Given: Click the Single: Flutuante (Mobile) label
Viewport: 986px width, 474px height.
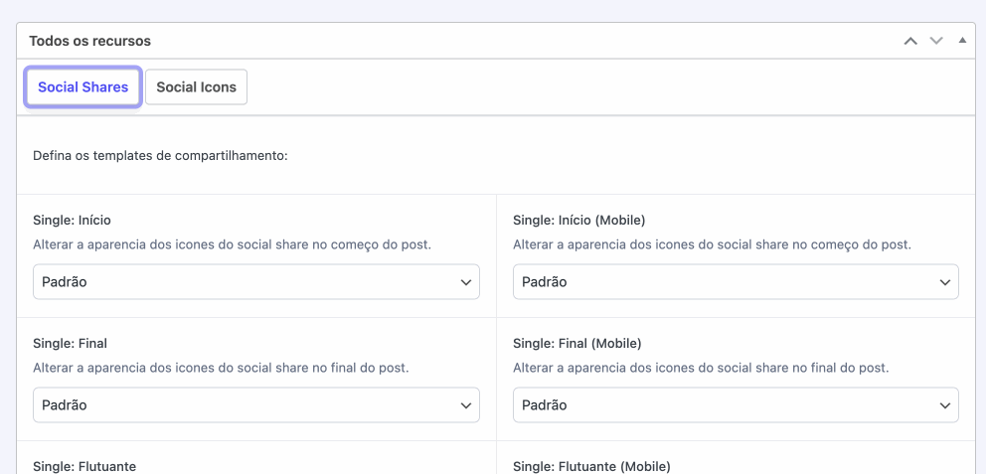Looking at the screenshot, I should (x=591, y=466).
